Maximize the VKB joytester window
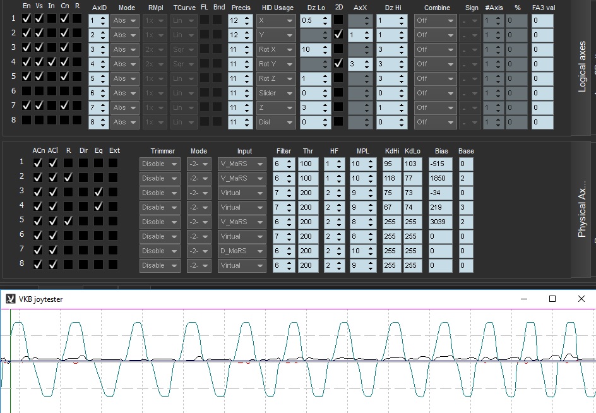The height and width of the screenshot is (413, 596). pyautogui.click(x=552, y=299)
